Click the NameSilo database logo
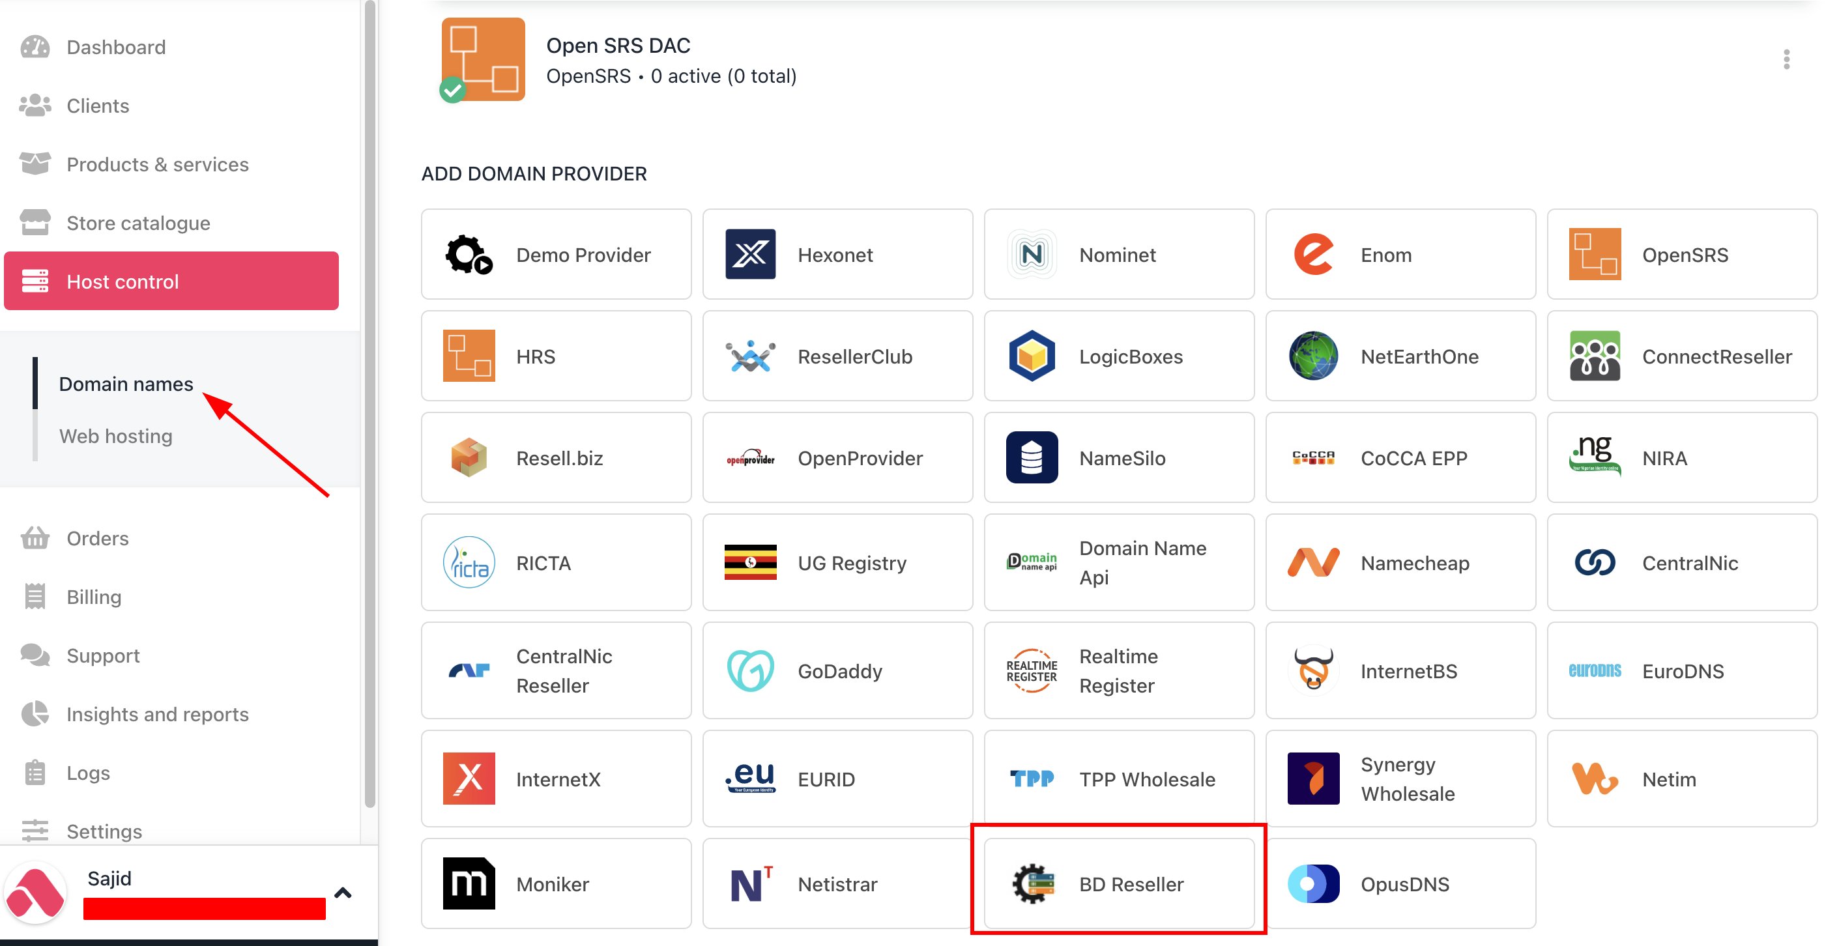Image resolution: width=1839 pixels, height=946 pixels. click(1032, 457)
